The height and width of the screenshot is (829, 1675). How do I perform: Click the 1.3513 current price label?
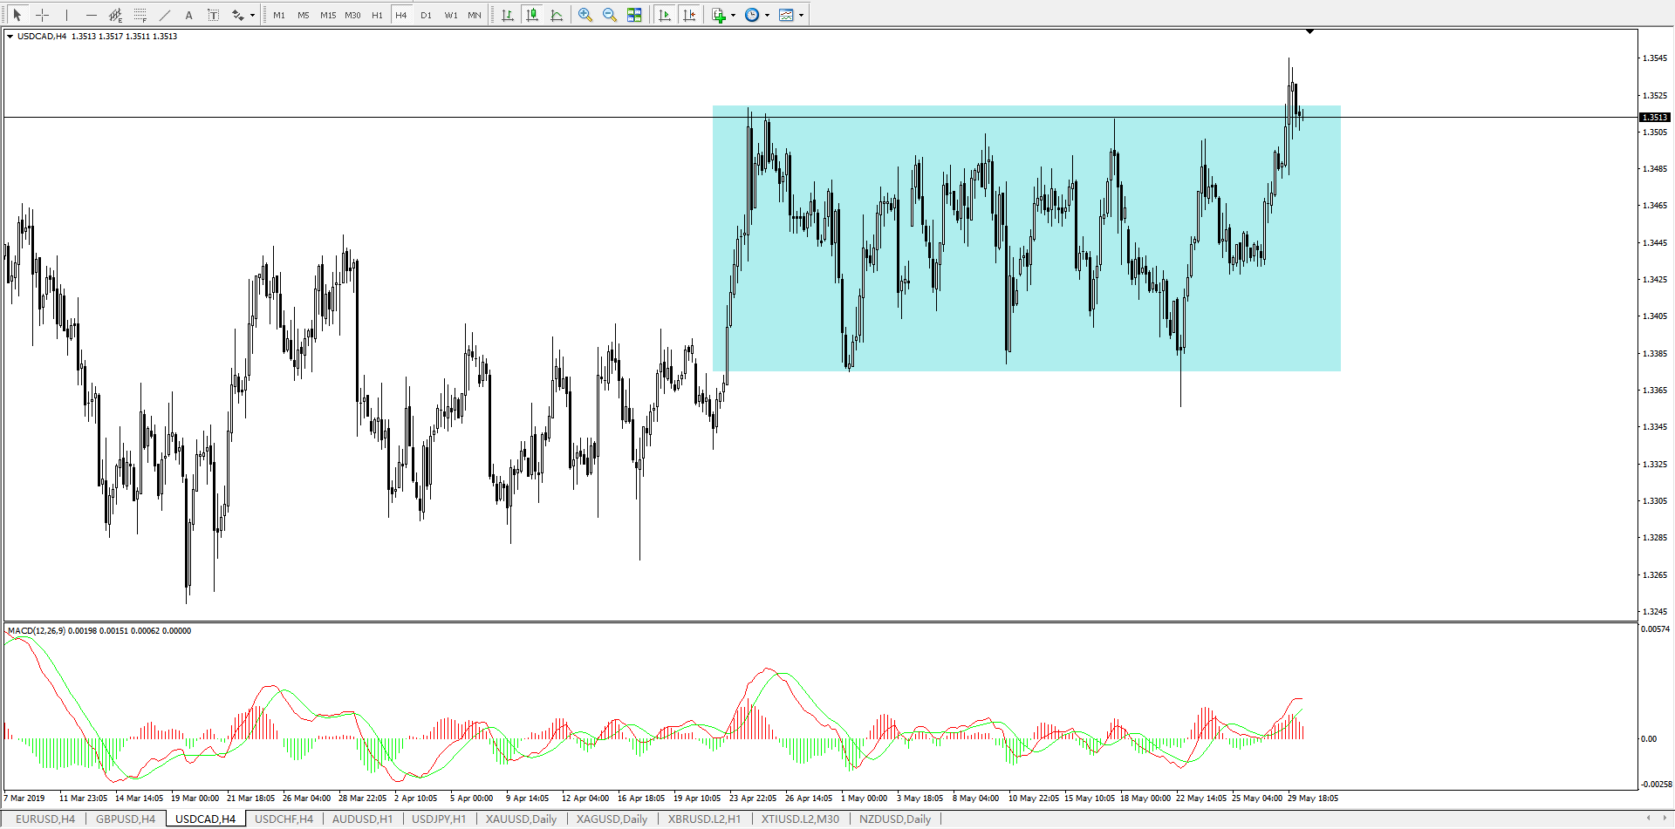[x=1655, y=117]
